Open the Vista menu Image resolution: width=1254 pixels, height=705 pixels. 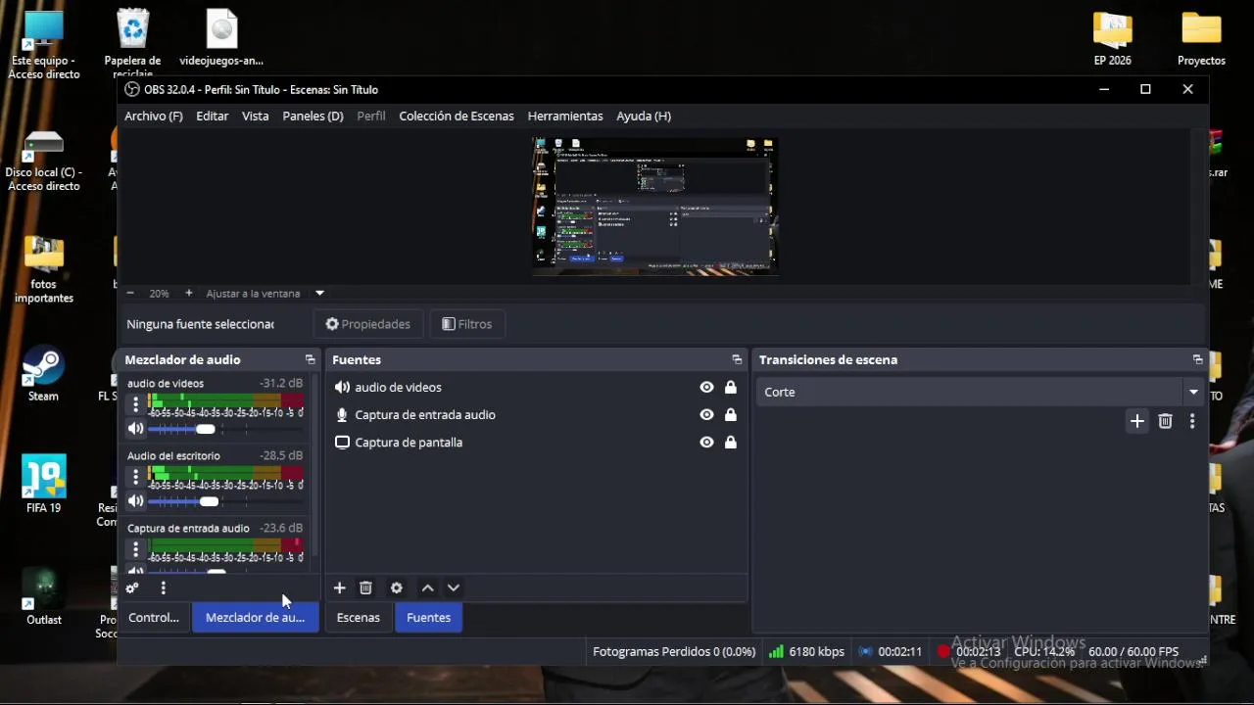point(255,116)
